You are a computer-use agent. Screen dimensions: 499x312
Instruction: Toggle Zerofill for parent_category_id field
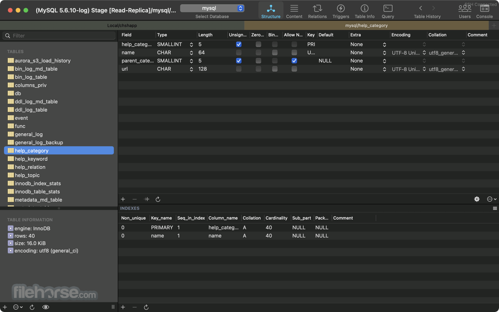click(x=258, y=61)
